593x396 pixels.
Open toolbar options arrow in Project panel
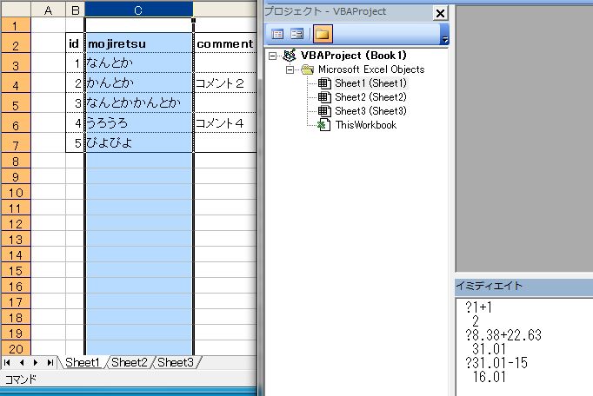(445, 38)
